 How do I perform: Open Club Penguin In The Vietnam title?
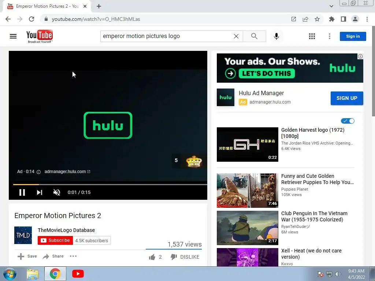tap(314, 217)
